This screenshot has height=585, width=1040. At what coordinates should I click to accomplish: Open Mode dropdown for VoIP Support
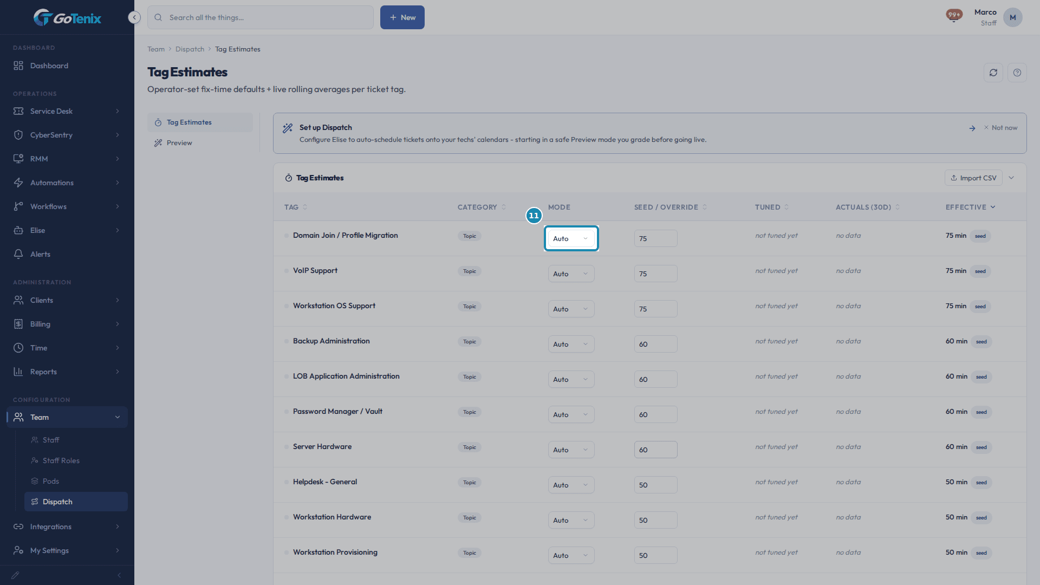click(571, 274)
